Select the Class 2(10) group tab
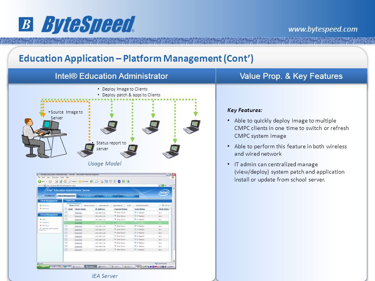375x281 pixels. 89,206
